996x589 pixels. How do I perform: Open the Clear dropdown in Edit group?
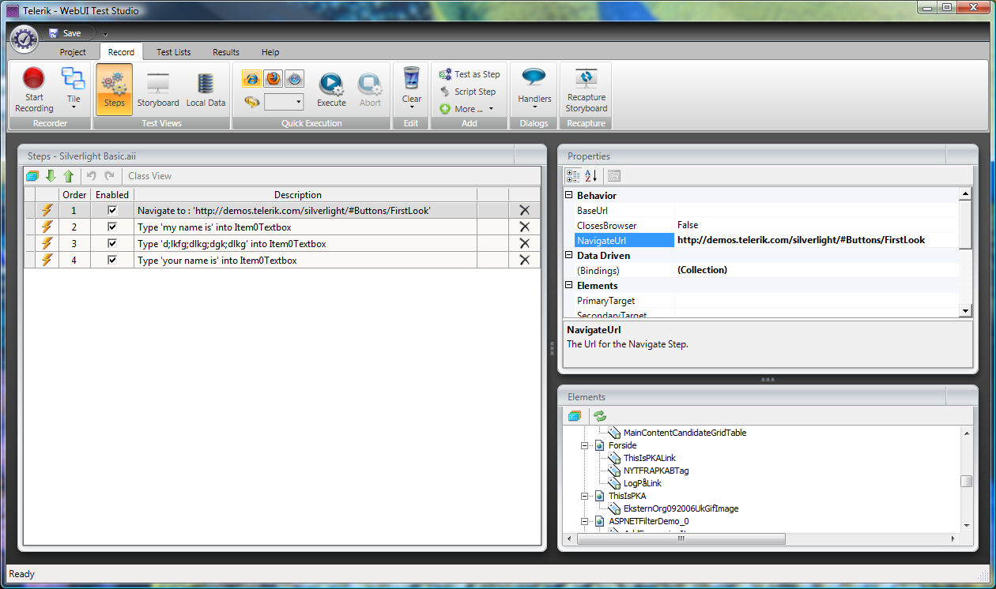click(x=411, y=90)
